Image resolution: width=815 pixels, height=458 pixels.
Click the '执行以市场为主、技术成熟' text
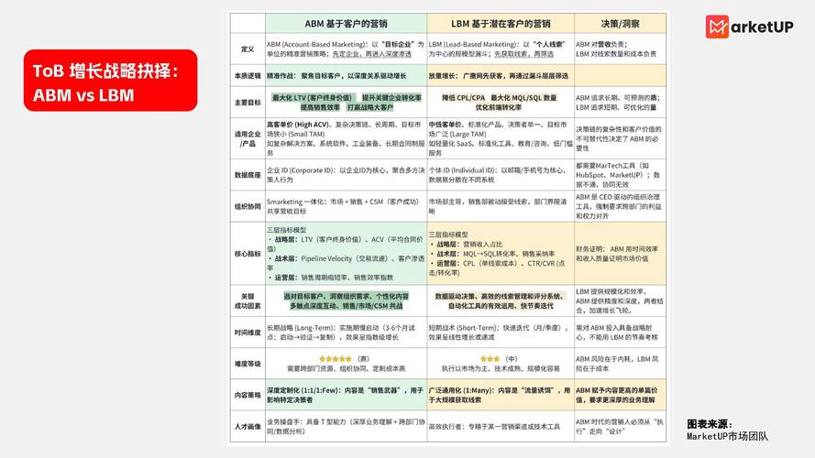(x=501, y=368)
